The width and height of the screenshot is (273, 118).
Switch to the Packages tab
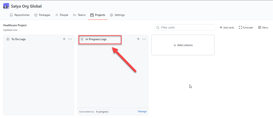pos(42,15)
